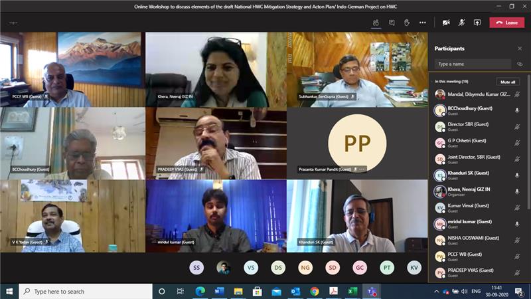Open Microsoft Edge from the taskbar
This screenshot has width=531, height=299.
[x=200, y=291]
